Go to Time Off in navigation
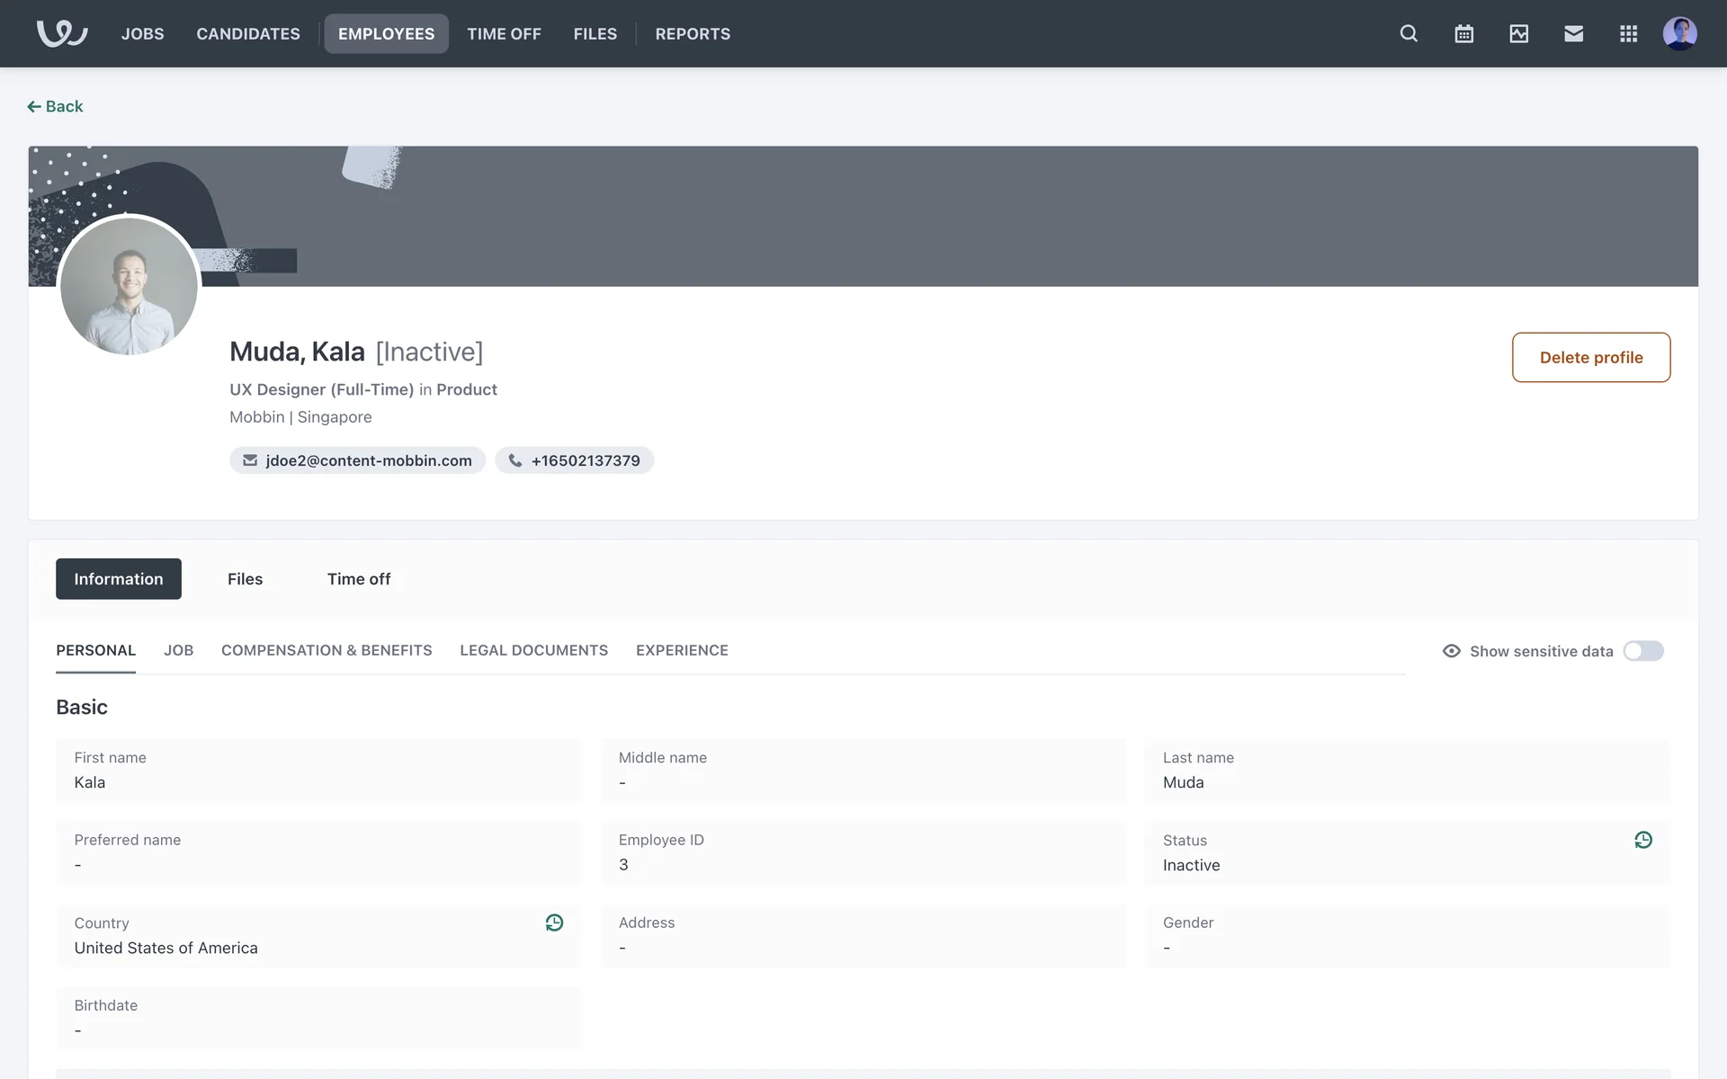This screenshot has width=1727, height=1079. (504, 33)
